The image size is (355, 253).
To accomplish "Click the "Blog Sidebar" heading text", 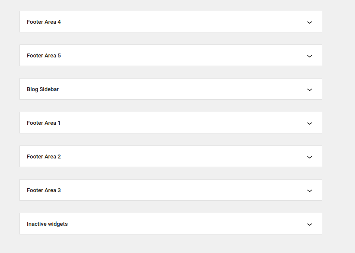I will point(43,89).
